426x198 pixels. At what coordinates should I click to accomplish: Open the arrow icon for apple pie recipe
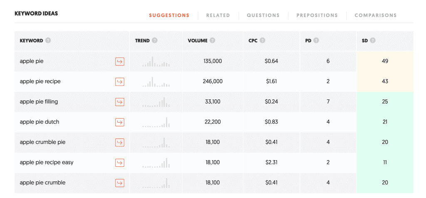tap(119, 82)
